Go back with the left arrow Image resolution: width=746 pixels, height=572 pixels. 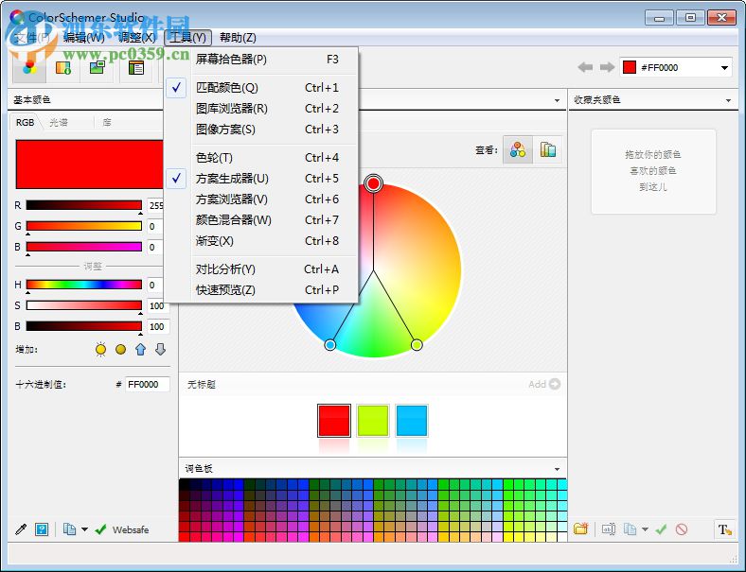[585, 67]
